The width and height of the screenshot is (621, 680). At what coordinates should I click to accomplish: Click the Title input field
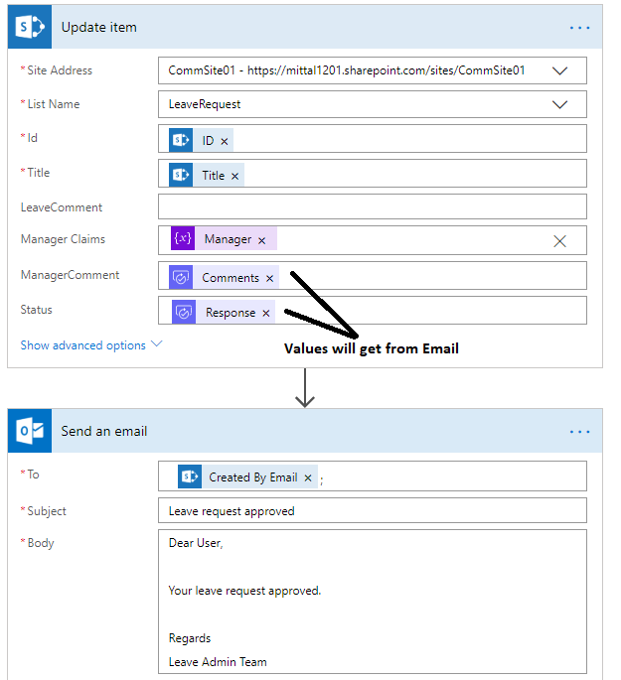point(373,174)
